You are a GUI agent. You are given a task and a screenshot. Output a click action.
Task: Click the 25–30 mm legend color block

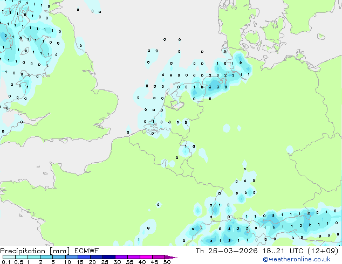click(x=109, y=257)
